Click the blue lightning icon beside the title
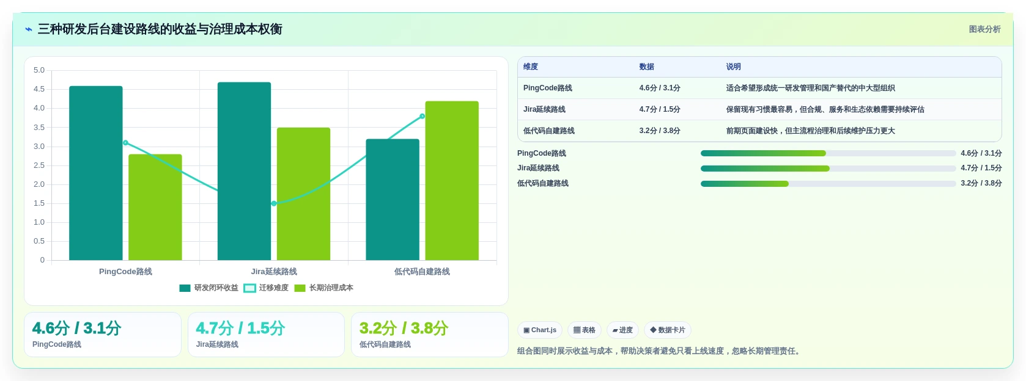Viewport: 1026px width, 381px height. coord(29,29)
